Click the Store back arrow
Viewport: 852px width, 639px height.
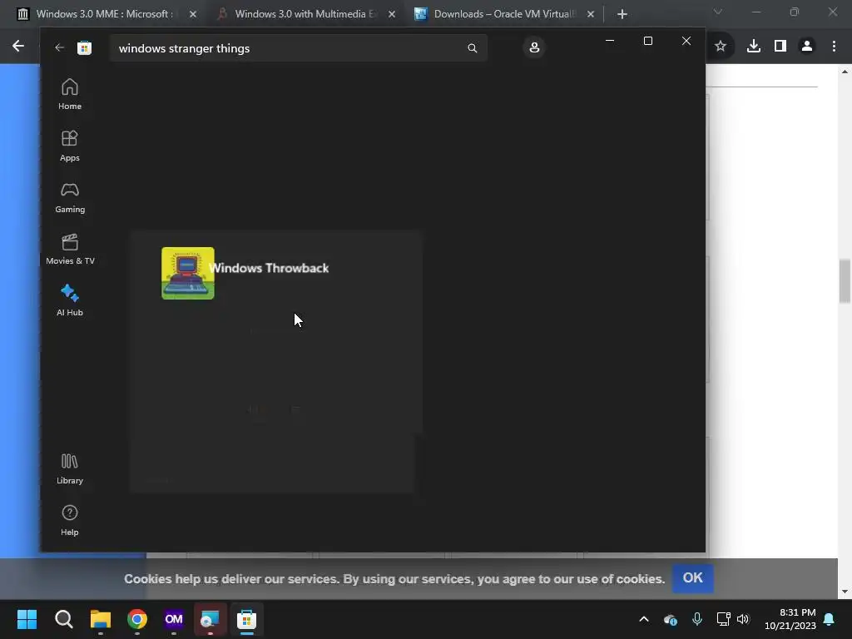coord(59,47)
